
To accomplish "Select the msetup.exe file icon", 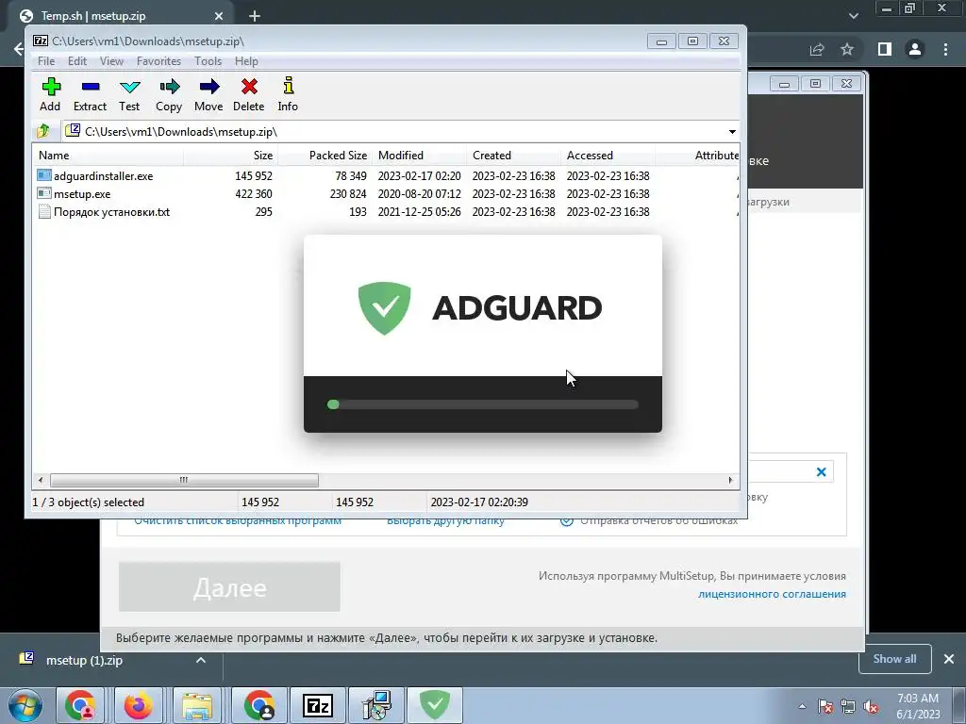I will tap(43, 193).
